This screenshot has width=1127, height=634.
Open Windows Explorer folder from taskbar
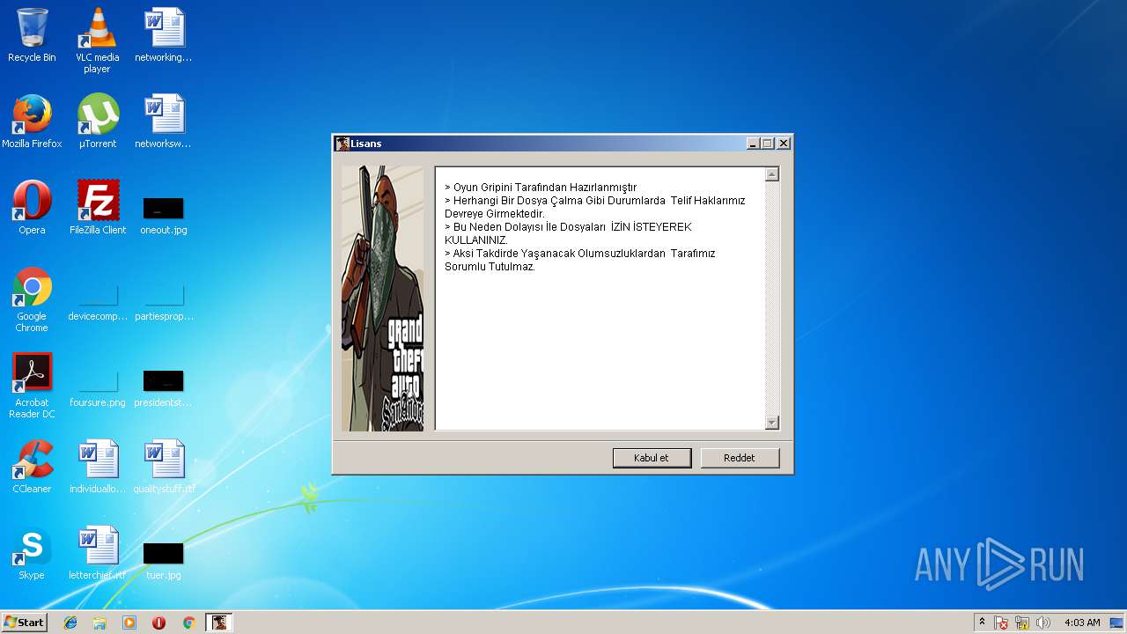coord(99,623)
